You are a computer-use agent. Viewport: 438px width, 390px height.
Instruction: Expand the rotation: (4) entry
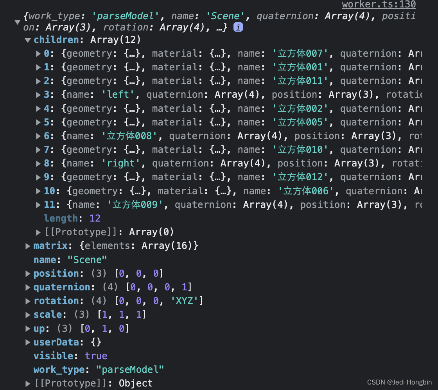click(x=27, y=301)
